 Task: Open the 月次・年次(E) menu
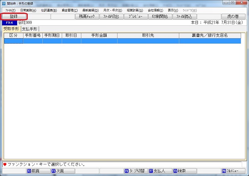click(x=112, y=10)
